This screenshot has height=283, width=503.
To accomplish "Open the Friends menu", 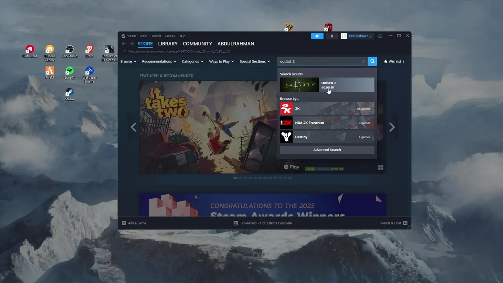I will click(x=156, y=36).
